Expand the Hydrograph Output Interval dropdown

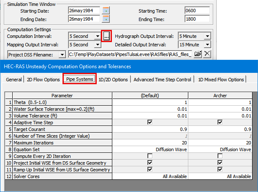coord(207,37)
